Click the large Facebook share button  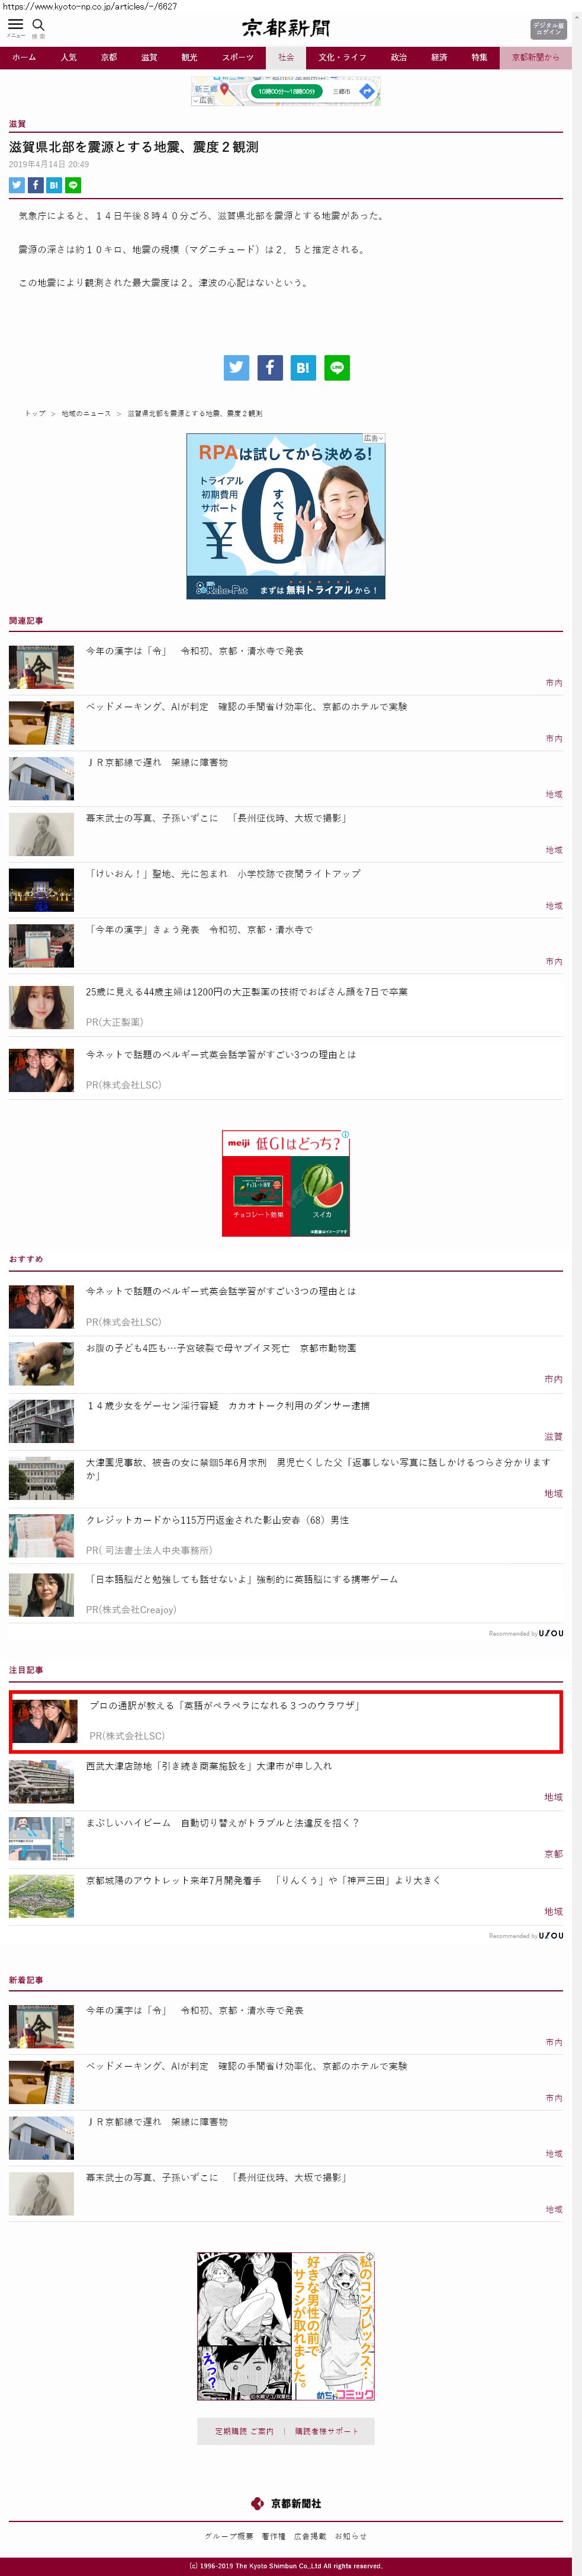(269, 367)
